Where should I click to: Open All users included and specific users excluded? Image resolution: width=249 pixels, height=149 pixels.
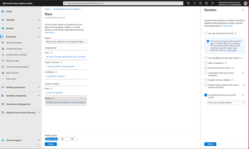click(66, 57)
